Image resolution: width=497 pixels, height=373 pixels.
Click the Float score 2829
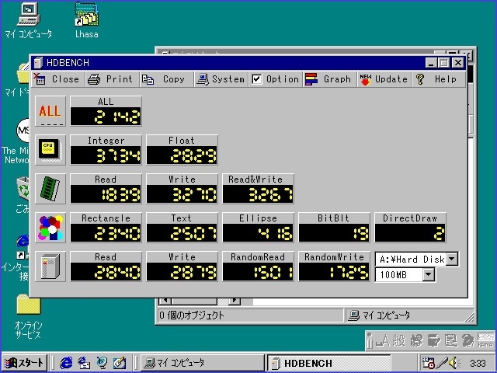[x=182, y=155]
